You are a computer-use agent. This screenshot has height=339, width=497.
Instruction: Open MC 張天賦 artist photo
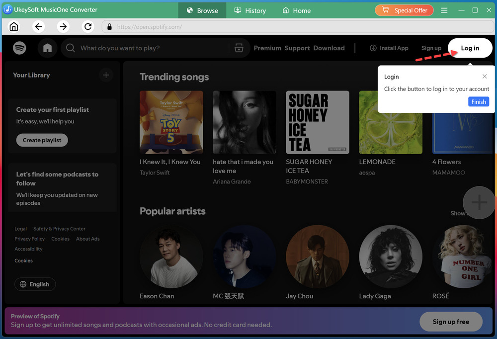coord(245,257)
